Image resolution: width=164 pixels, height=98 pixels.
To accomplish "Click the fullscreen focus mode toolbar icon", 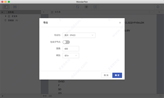I will click(78, 7).
